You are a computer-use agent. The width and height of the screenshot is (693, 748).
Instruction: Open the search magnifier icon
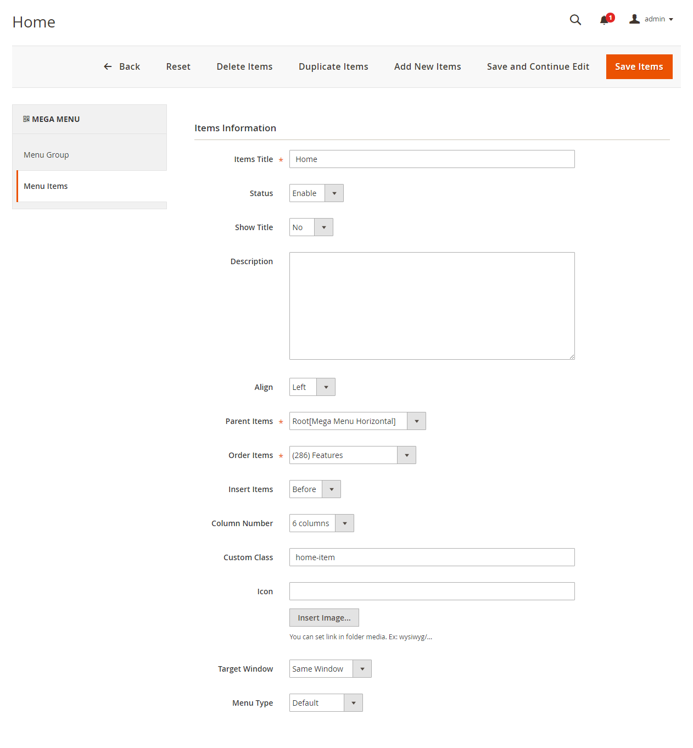click(575, 20)
